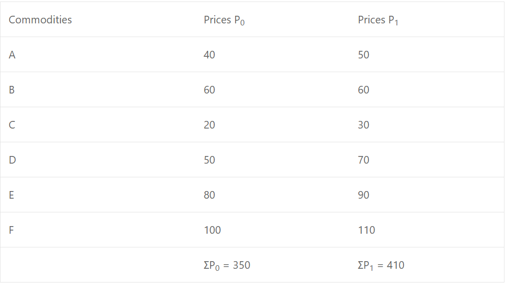
Task: Select commodity A cell
Action: (12, 55)
